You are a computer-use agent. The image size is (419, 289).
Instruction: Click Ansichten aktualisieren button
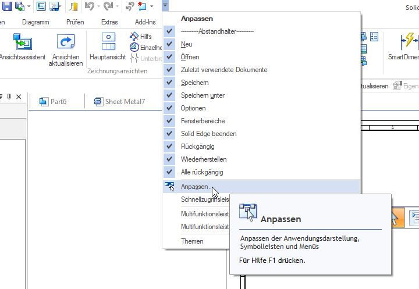pyautogui.click(x=66, y=49)
